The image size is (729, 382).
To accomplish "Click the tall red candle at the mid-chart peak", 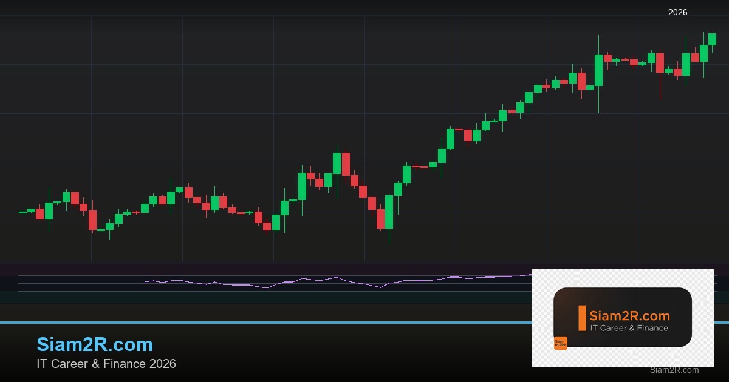I will click(x=346, y=164).
